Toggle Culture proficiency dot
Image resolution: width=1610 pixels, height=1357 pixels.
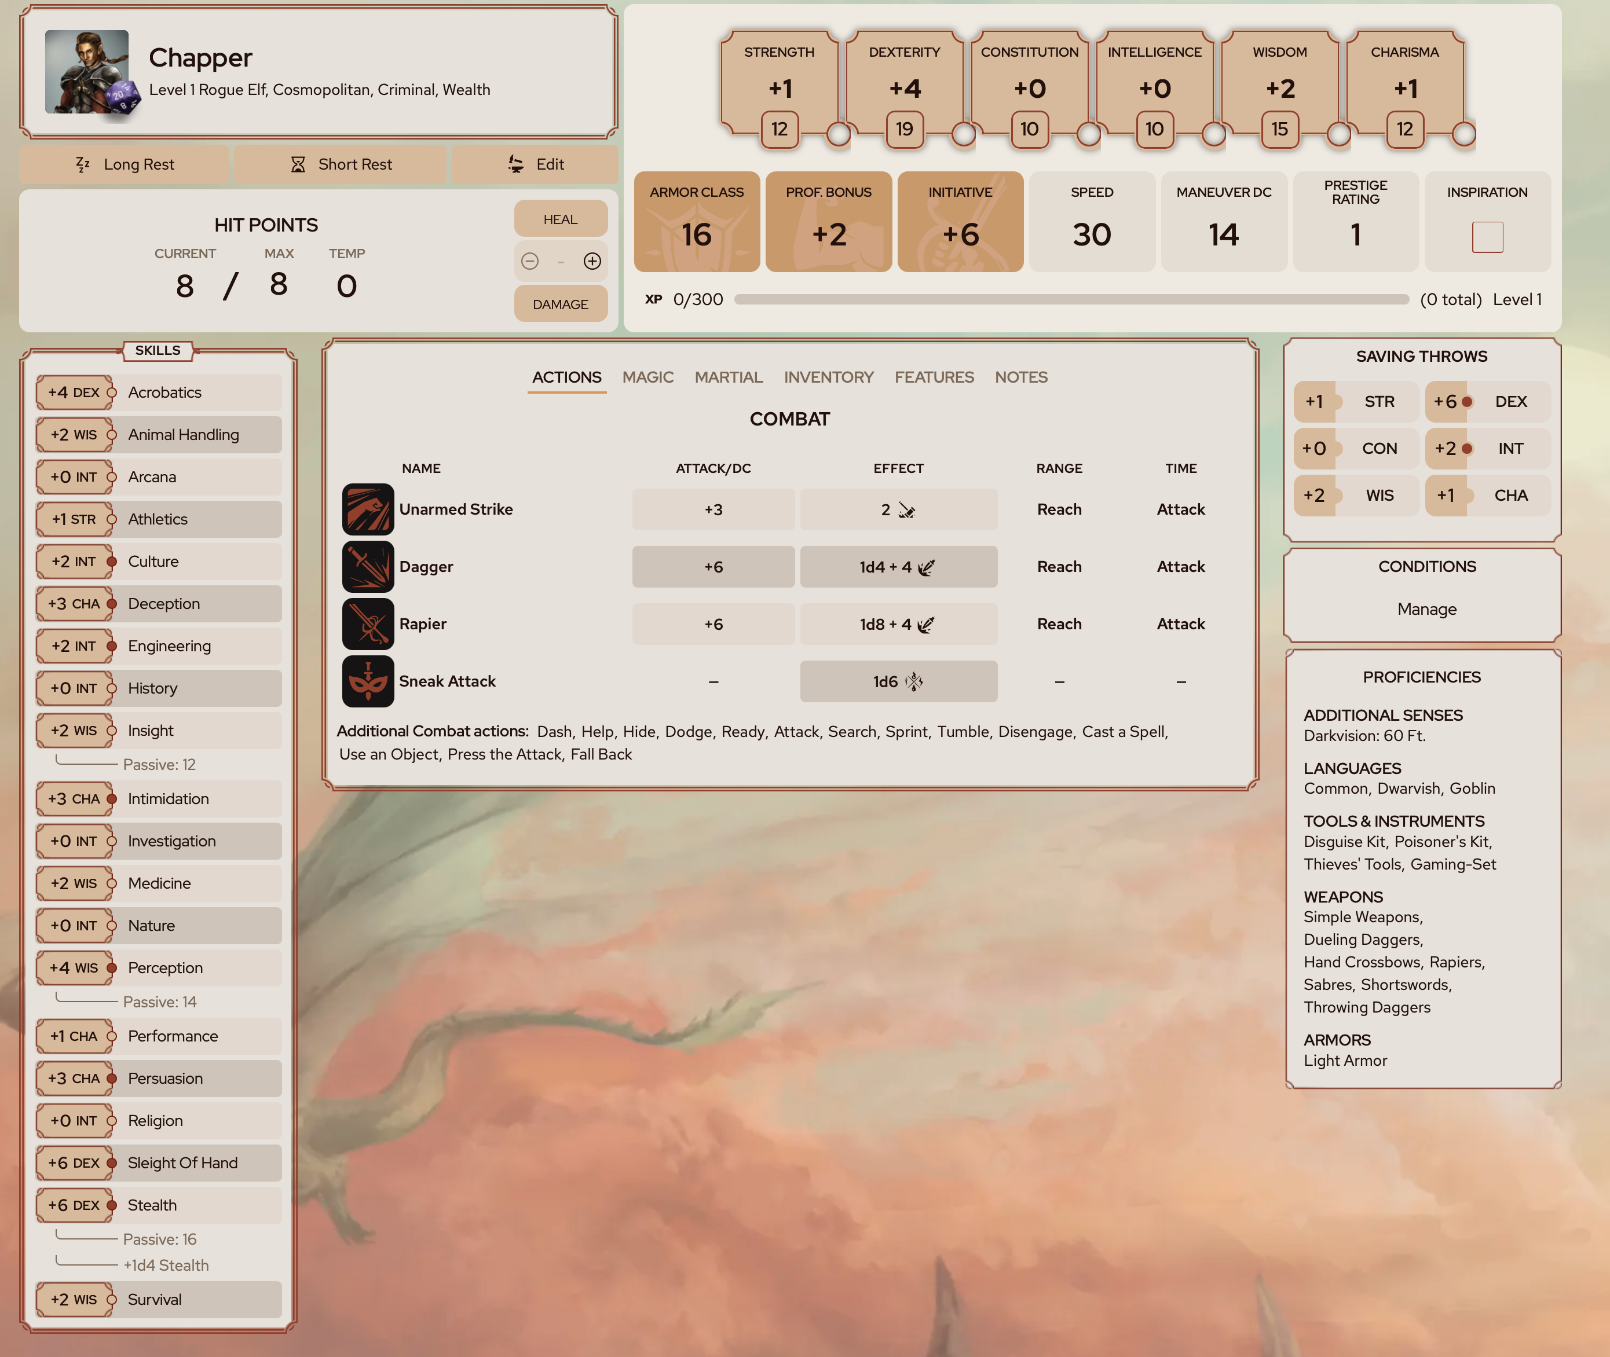112,562
